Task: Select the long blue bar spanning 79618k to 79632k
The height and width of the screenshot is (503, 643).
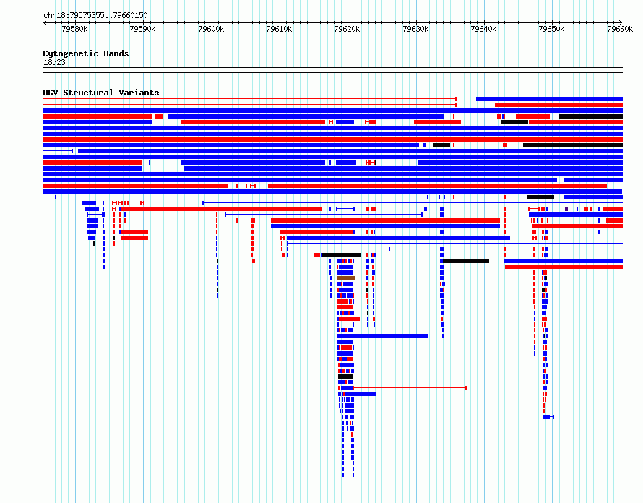Action: pyautogui.click(x=383, y=336)
